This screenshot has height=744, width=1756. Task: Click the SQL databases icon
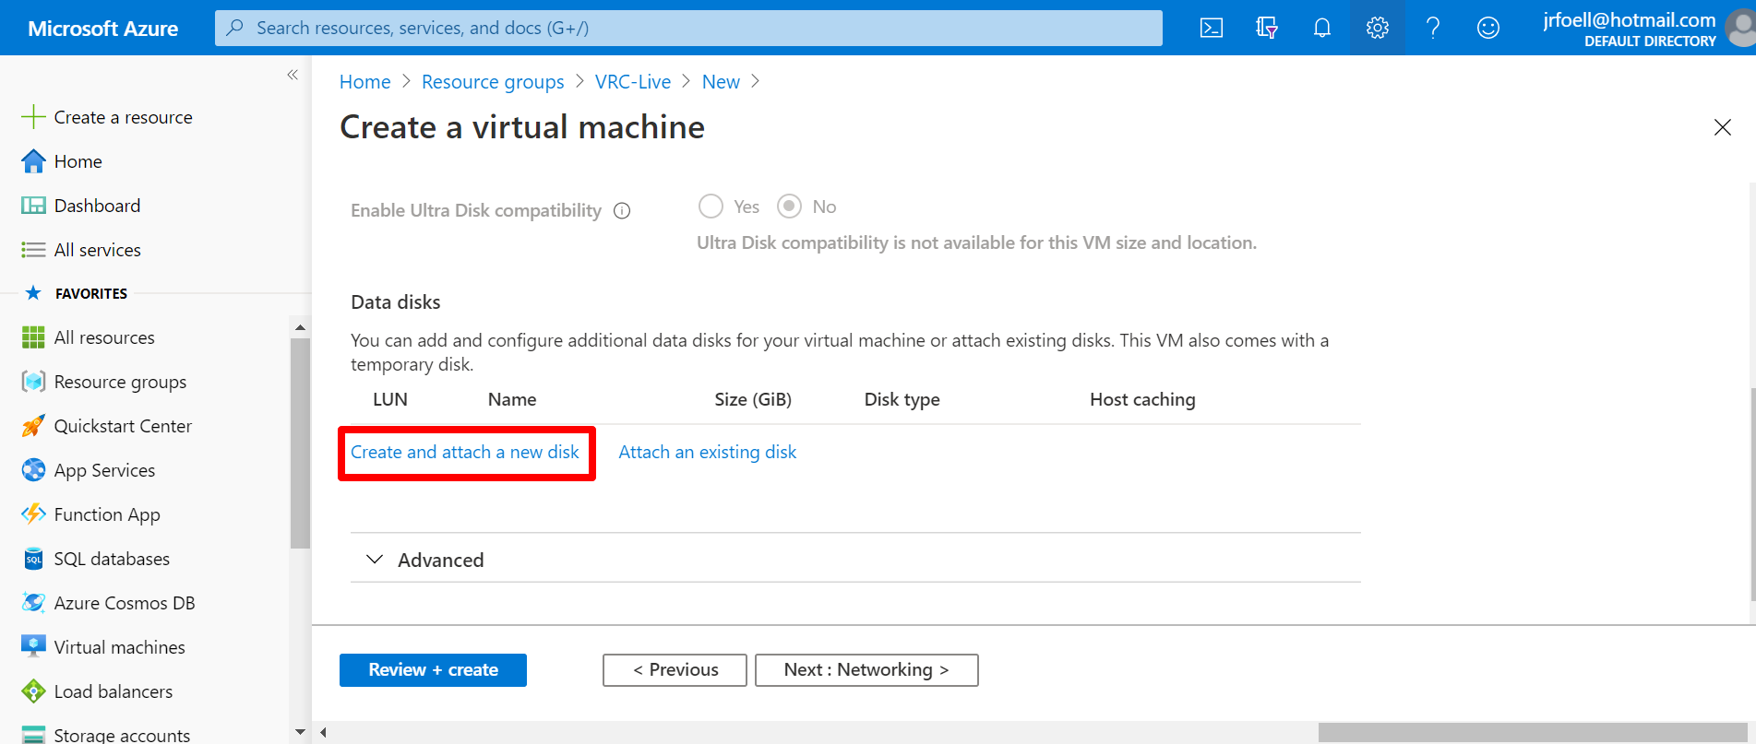point(33,559)
